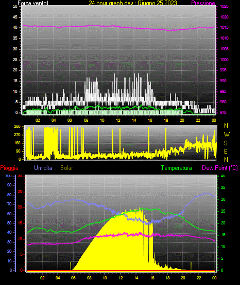The width and height of the screenshot is (240, 285).
Task: Click the W compass direction label
Action: click(x=227, y=135)
